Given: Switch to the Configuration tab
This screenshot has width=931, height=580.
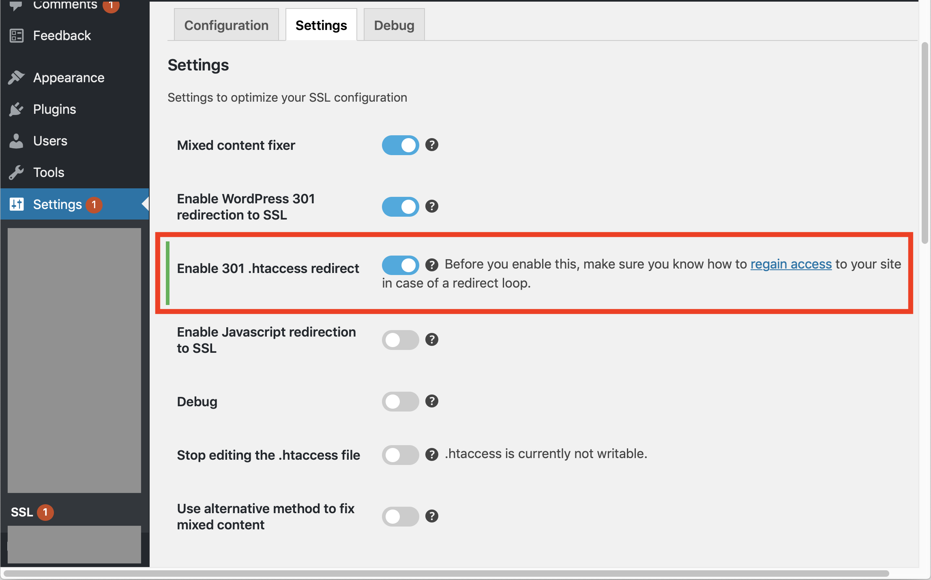Looking at the screenshot, I should (226, 25).
